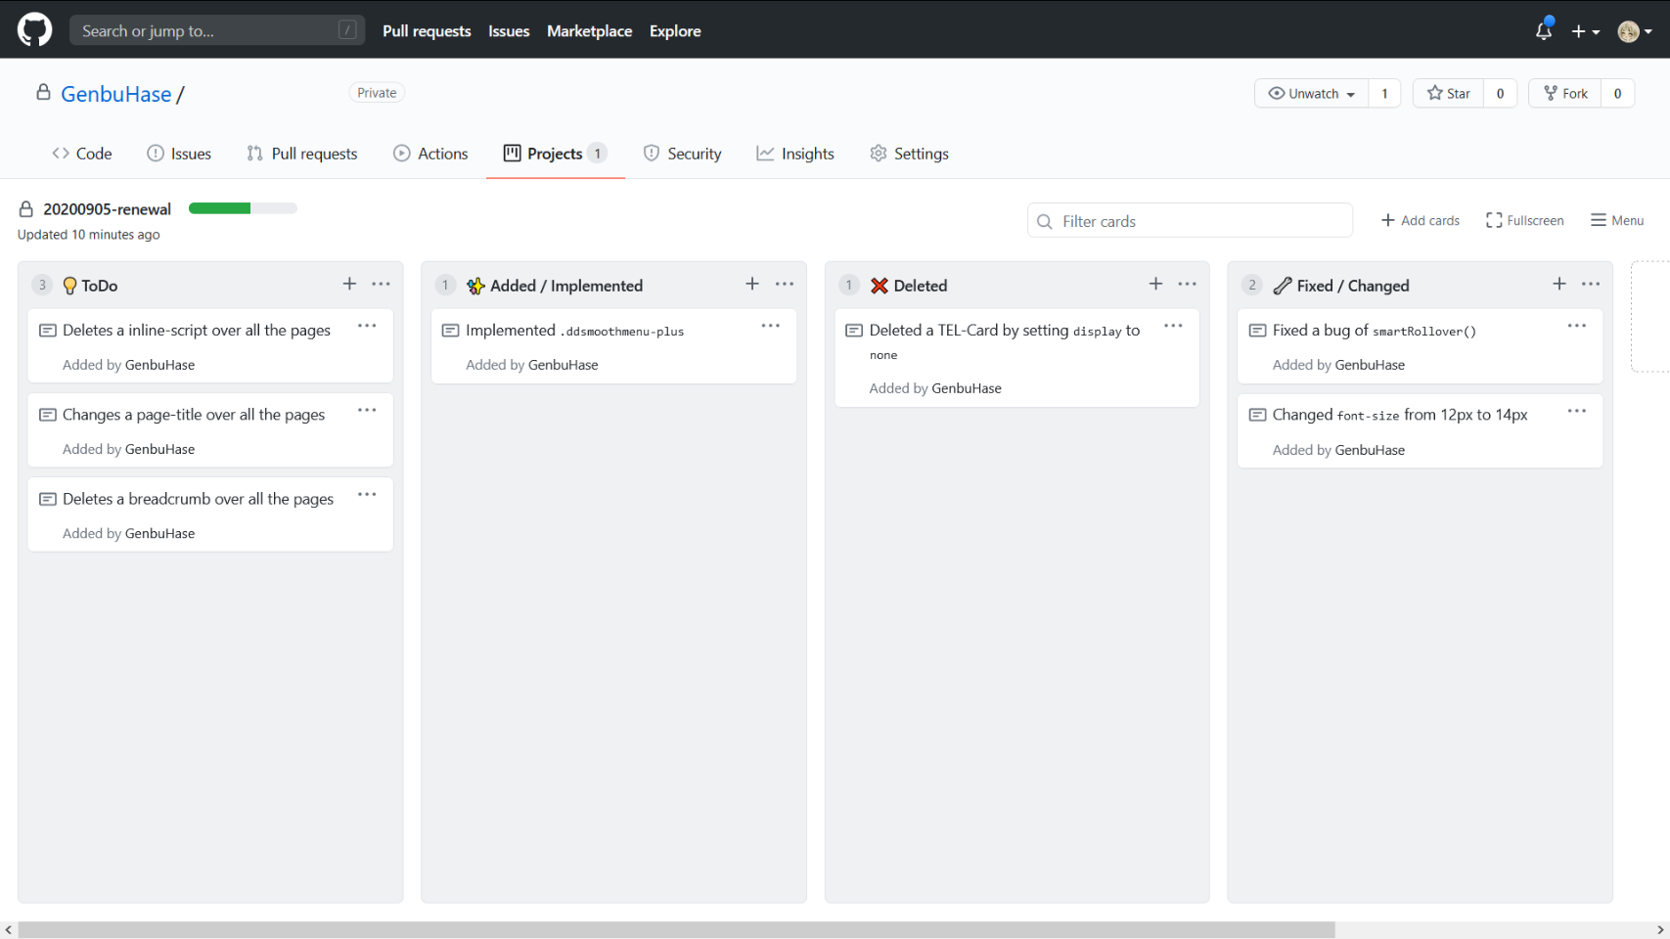Click the GitHub Octocat logo
The height and width of the screenshot is (939, 1670).
point(35,30)
